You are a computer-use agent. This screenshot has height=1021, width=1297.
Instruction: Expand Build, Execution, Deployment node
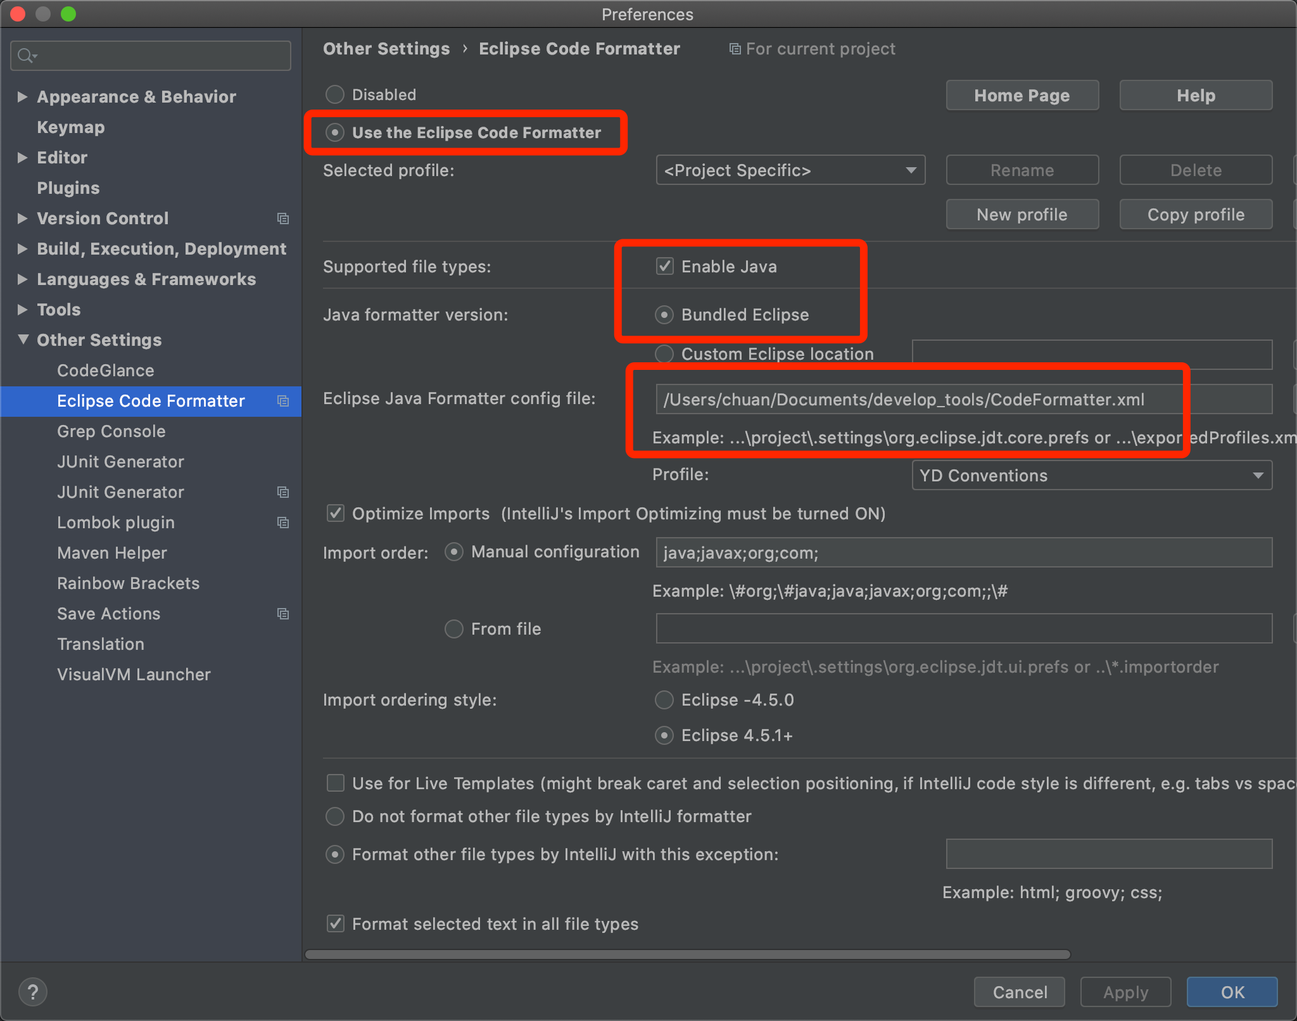coord(22,248)
